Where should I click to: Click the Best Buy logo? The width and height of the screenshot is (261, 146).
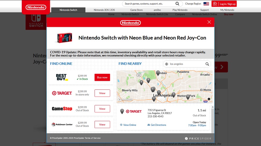62,77
